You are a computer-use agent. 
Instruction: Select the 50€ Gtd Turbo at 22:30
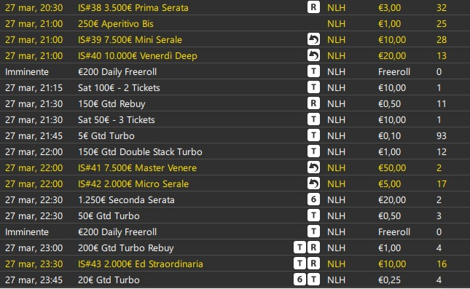pyautogui.click(x=235, y=215)
